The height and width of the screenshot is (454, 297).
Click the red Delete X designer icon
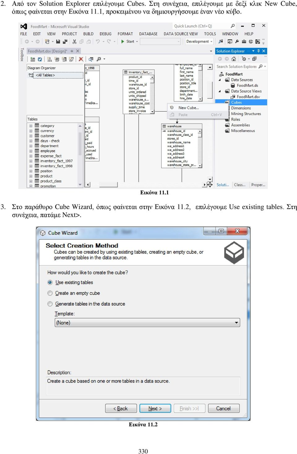[81, 59]
